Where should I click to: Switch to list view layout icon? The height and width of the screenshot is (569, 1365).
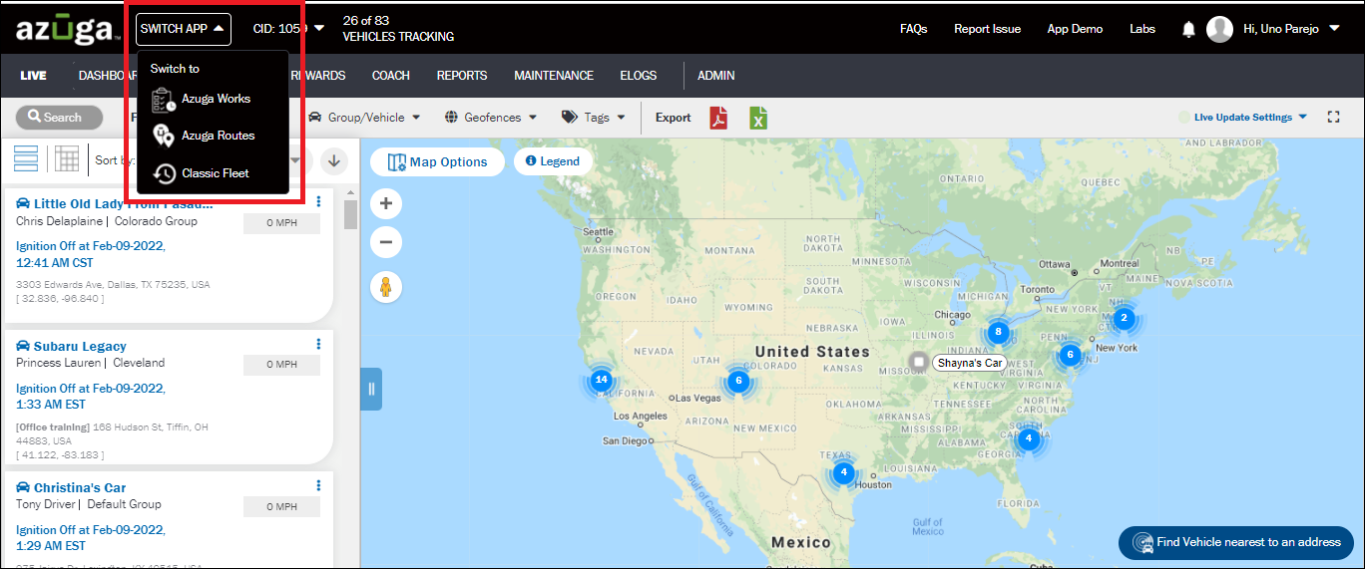tap(26, 158)
